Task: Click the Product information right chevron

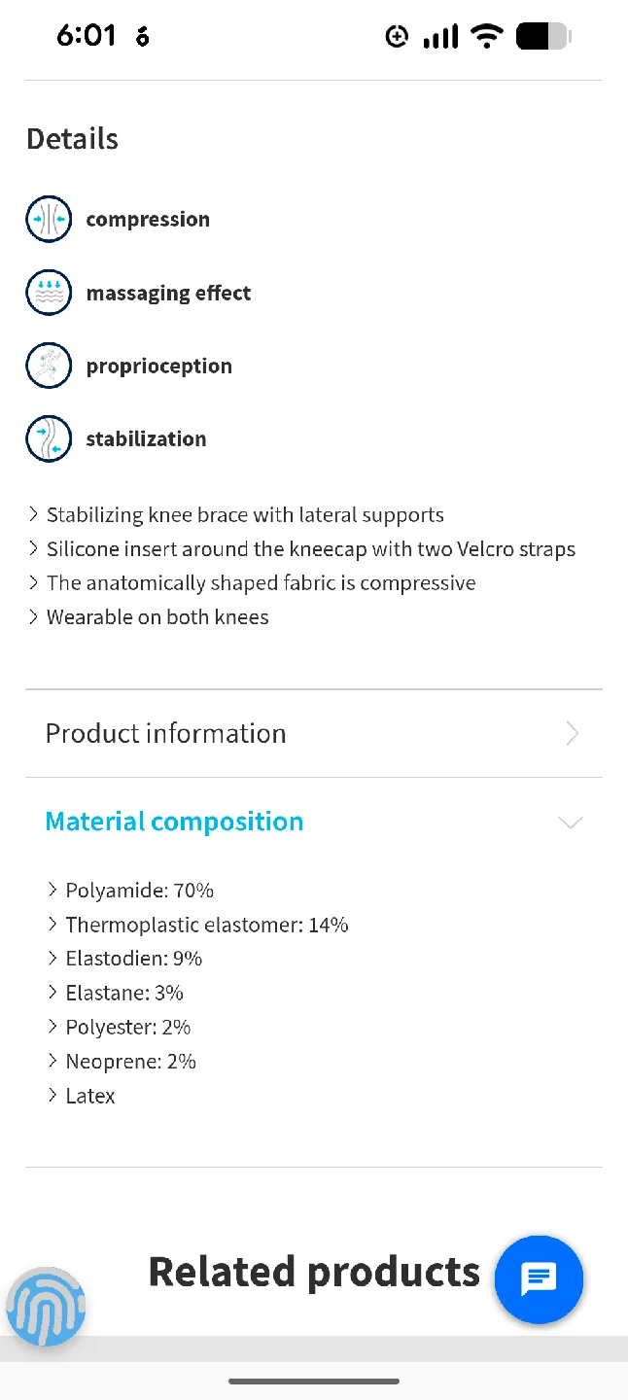Action: [x=572, y=733]
